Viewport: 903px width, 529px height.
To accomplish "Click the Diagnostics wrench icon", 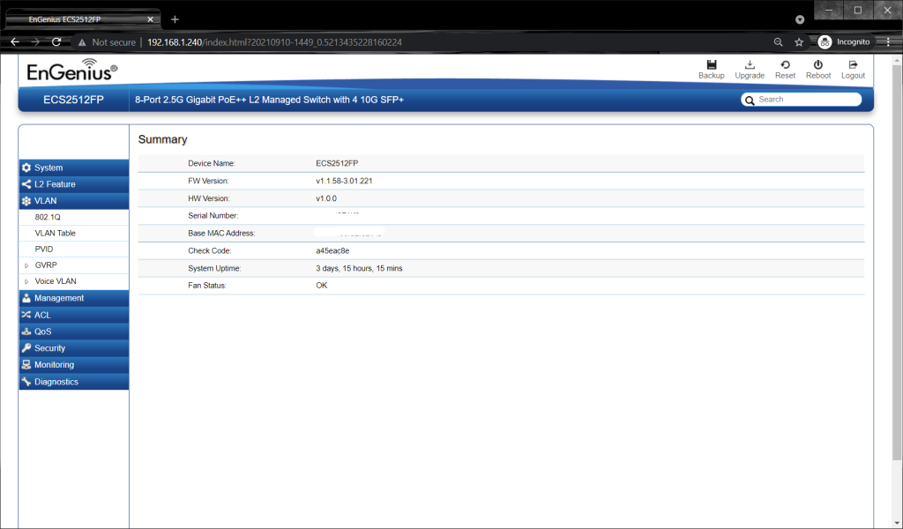I will click(x=26, y=382).
